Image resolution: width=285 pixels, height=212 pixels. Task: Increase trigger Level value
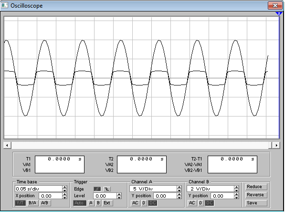(119, 194)
